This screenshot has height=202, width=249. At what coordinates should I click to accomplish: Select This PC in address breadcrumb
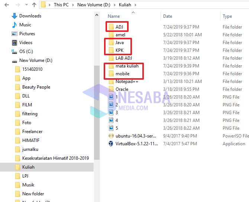(x=61, y=5)
